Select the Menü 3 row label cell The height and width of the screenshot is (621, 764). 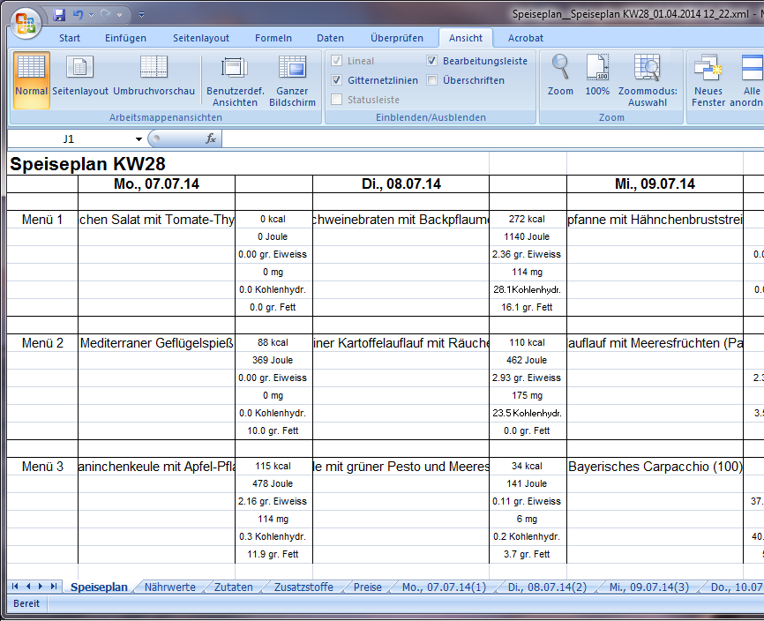[42, 466]
